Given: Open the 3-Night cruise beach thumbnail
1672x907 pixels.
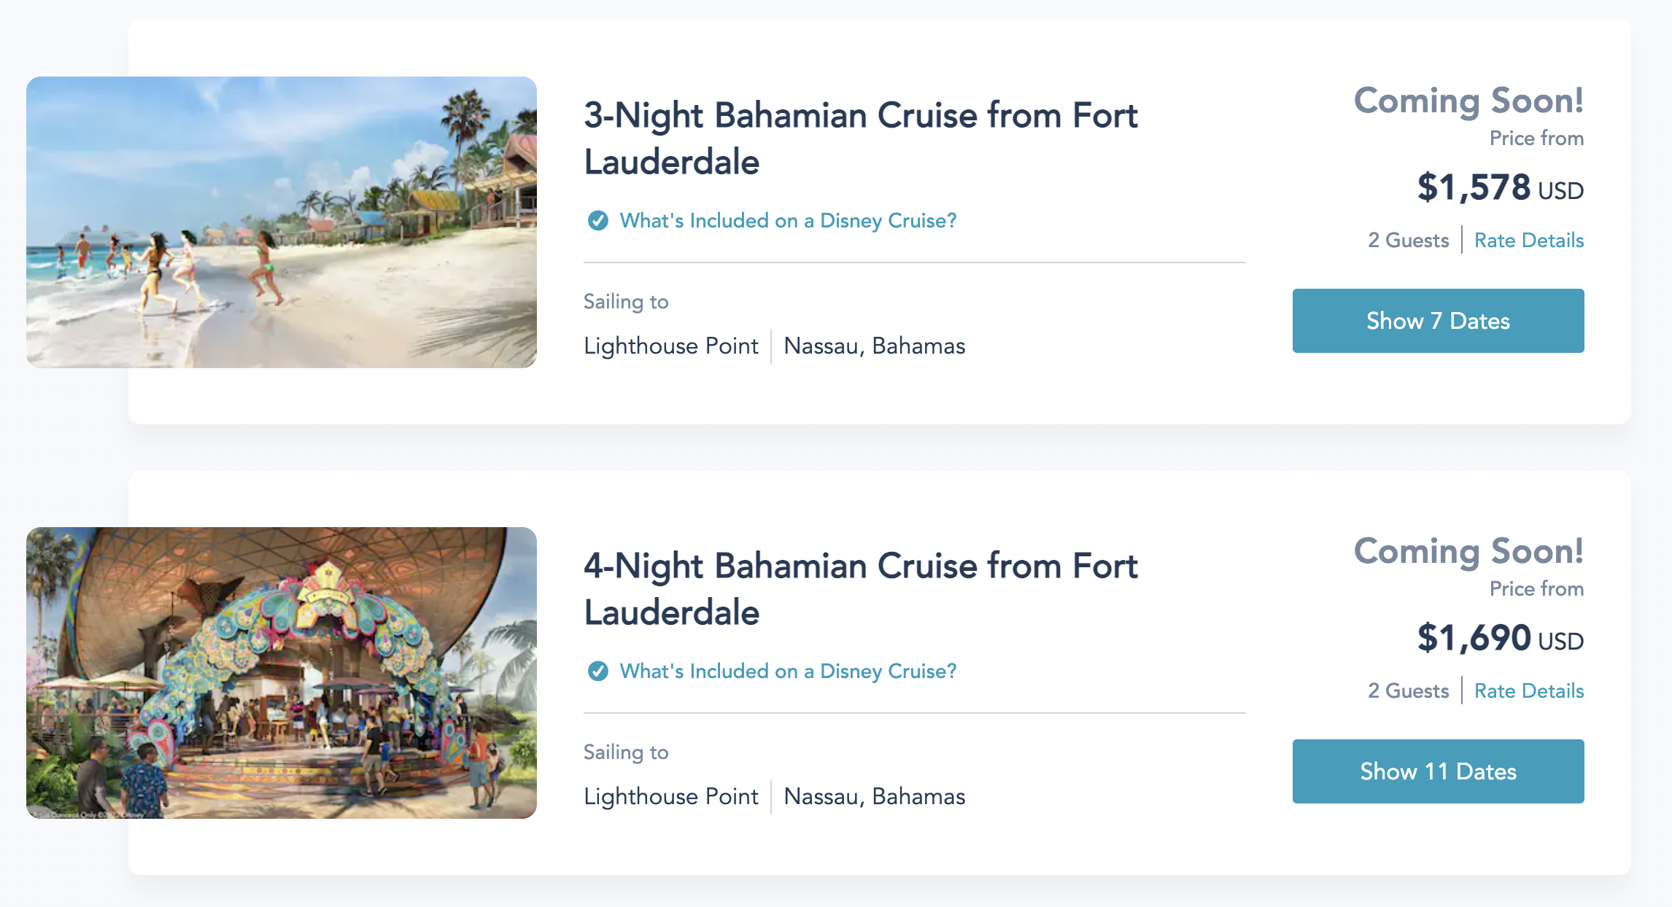Looking at the screenshot, I should click(x=282, y=222).
